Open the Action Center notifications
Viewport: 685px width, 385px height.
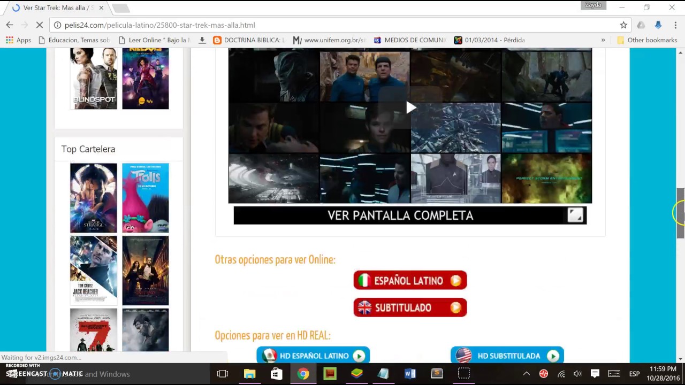coord(595,374)
